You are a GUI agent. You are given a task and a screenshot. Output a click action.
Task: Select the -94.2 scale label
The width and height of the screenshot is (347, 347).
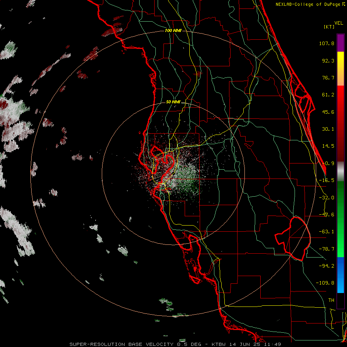327,266
